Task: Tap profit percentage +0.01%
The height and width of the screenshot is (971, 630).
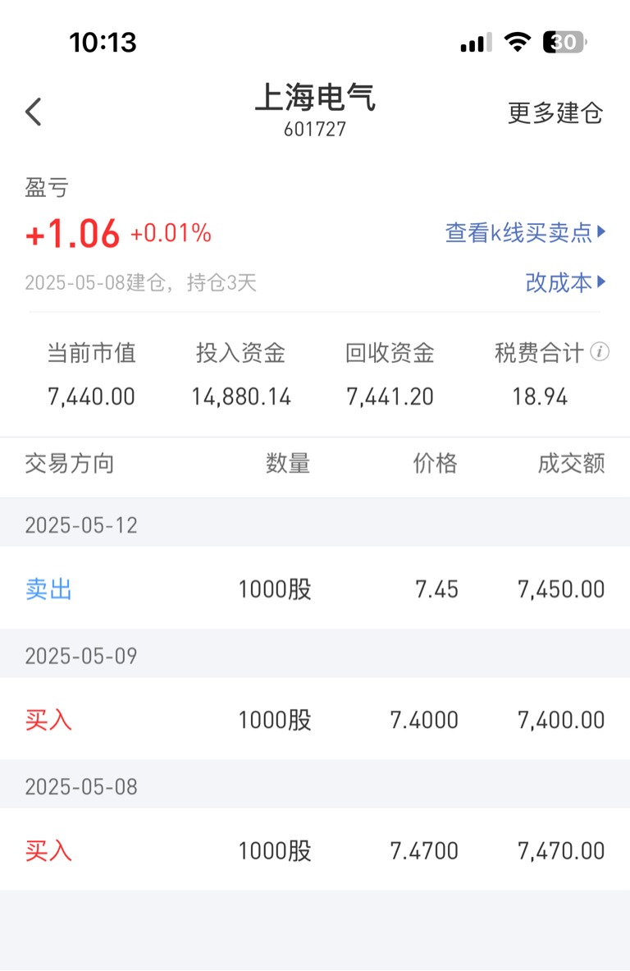Action: coord(171,233)
